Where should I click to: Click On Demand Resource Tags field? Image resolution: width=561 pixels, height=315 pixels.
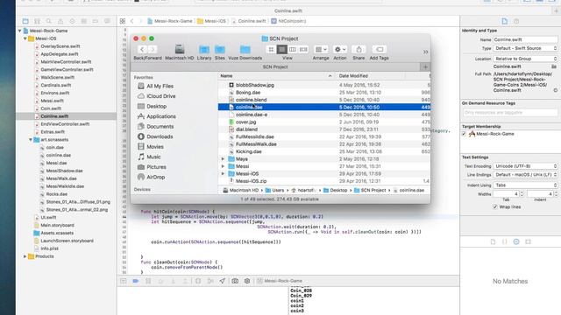pos(510,113)
